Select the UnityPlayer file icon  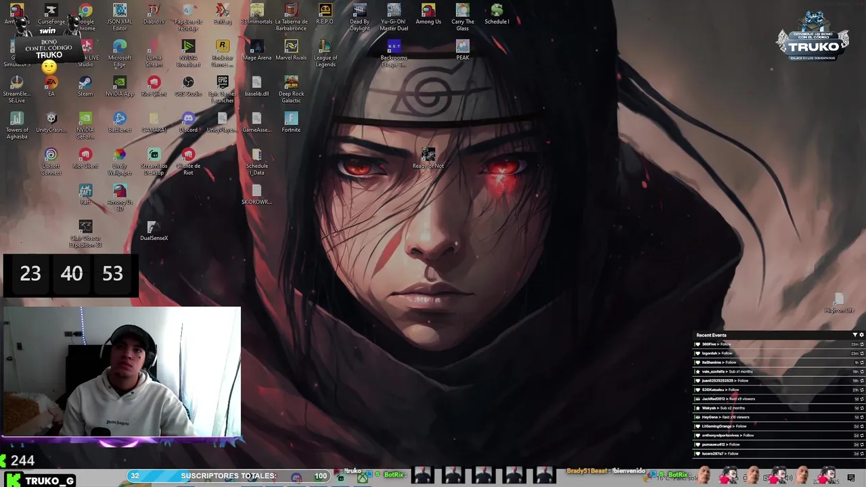click(223, 122)
